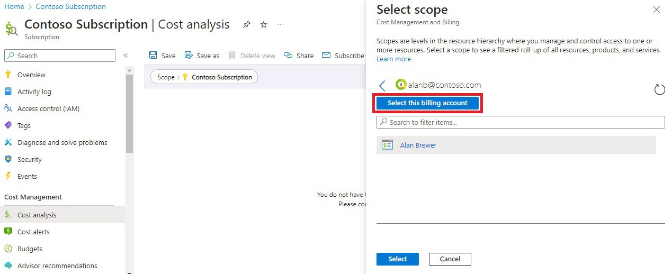
Task: Click the Learn more link
Action: click(x=393, y=59)
